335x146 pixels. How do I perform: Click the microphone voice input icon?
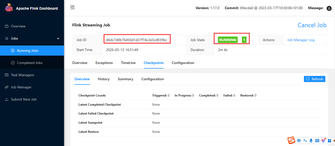[x=311, y=140]
